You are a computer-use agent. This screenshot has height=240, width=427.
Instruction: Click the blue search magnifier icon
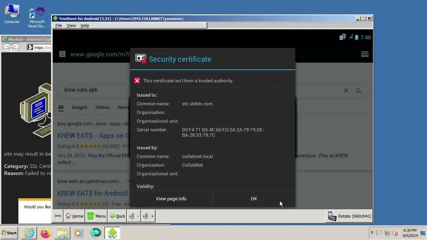[x=359, y=91]
